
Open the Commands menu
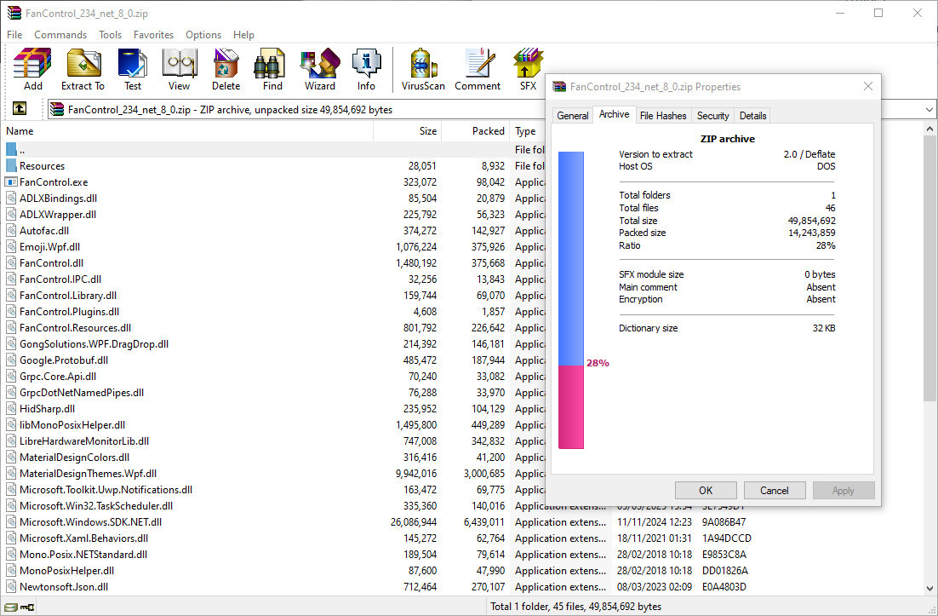tap(60, 35)
